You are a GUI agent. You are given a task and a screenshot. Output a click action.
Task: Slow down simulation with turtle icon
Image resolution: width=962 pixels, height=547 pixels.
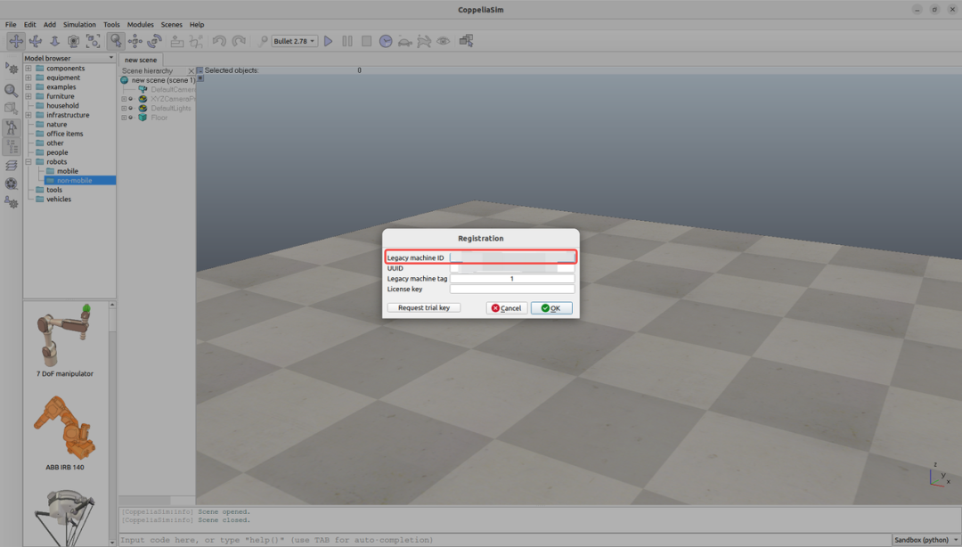[x=405, y=41]
